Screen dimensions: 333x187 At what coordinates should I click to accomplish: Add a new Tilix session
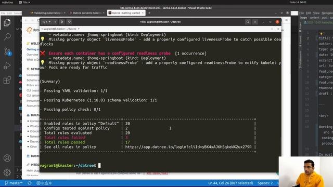55,22
